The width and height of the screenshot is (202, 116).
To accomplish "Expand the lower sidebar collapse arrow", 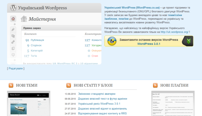I will tap(15, 60).
